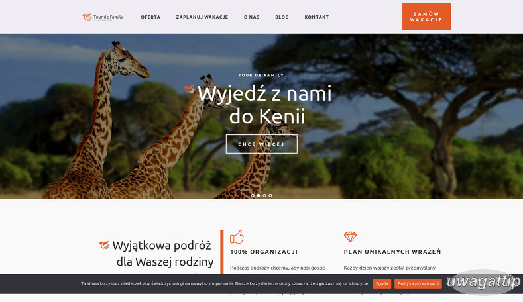The height and width of the screenshot is (302, 523).
Task: Click the bird logo beside Wyjedź z nami
Action: pos(190,89)
